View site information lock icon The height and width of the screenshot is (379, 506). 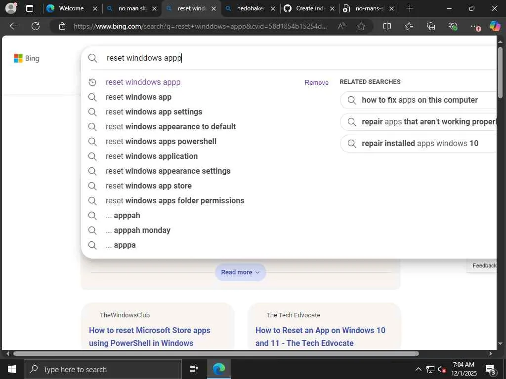click(x=62, y=26)
